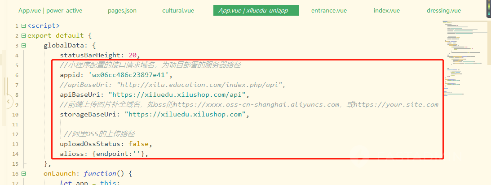
Task: Click the closing brace on line 15
Action: [47, 164]
